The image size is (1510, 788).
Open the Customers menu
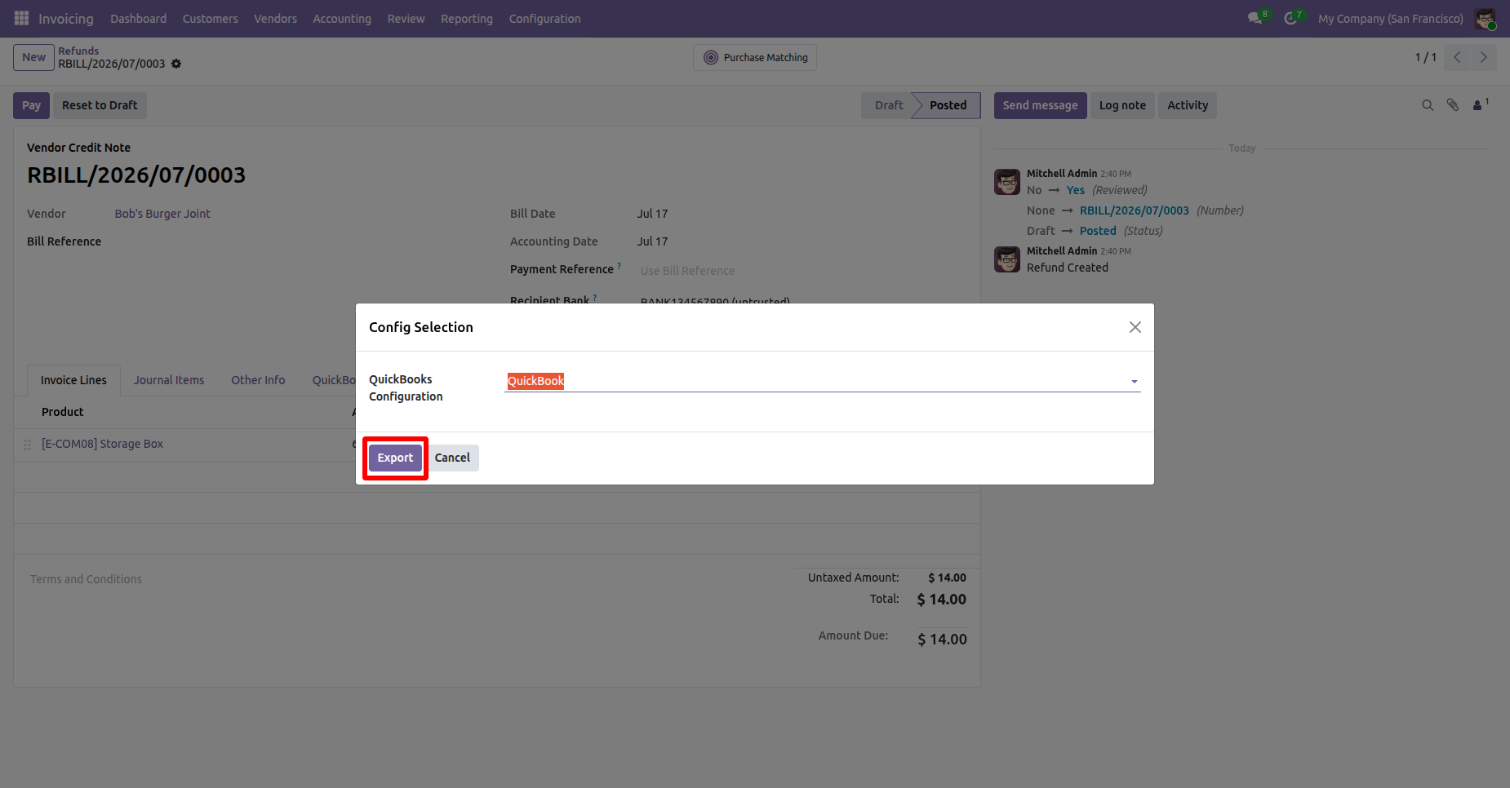tap(211, 19)
